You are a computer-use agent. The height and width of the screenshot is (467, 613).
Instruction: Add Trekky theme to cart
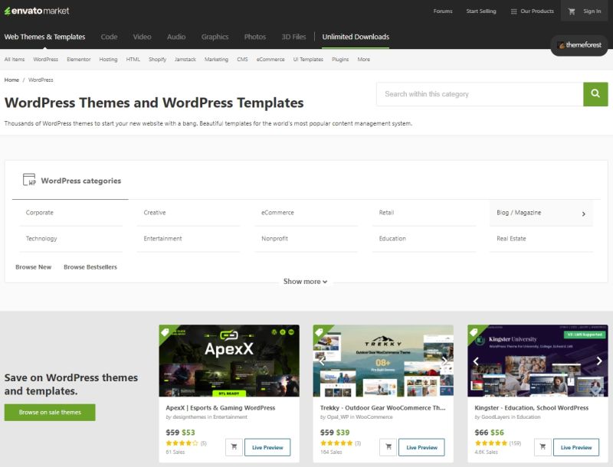(x=388, y=447)
